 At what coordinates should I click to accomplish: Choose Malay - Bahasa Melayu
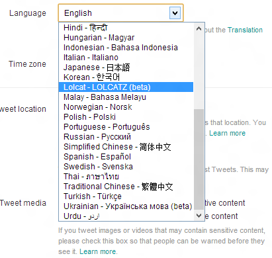tap(126, 97)
